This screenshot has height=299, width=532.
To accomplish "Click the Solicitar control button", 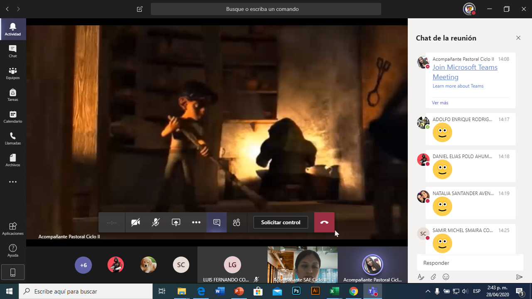I will coord(281,223).
